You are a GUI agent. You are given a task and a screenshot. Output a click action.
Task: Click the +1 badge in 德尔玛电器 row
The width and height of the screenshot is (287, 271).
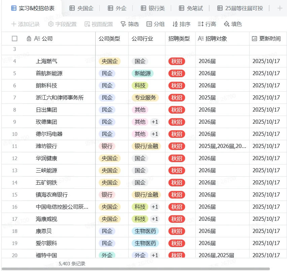pyautogui.click(x=155, y=134)
